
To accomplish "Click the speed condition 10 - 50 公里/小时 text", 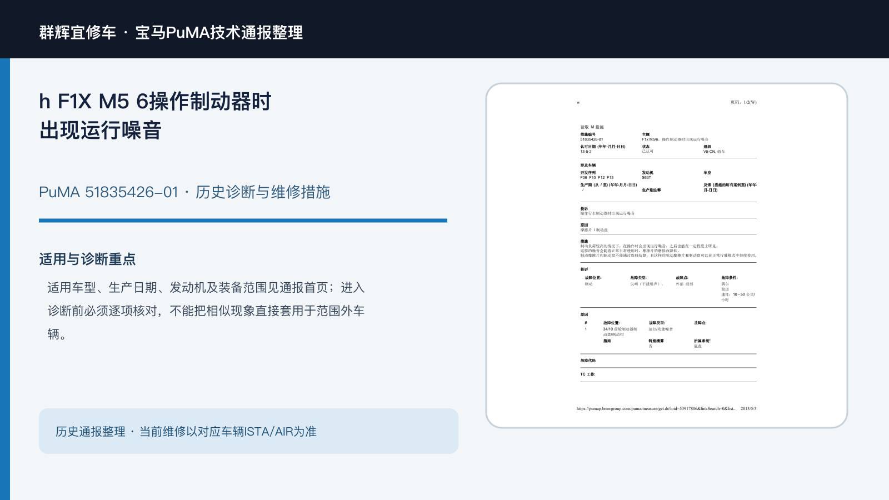I will click(x=738, y=297).
